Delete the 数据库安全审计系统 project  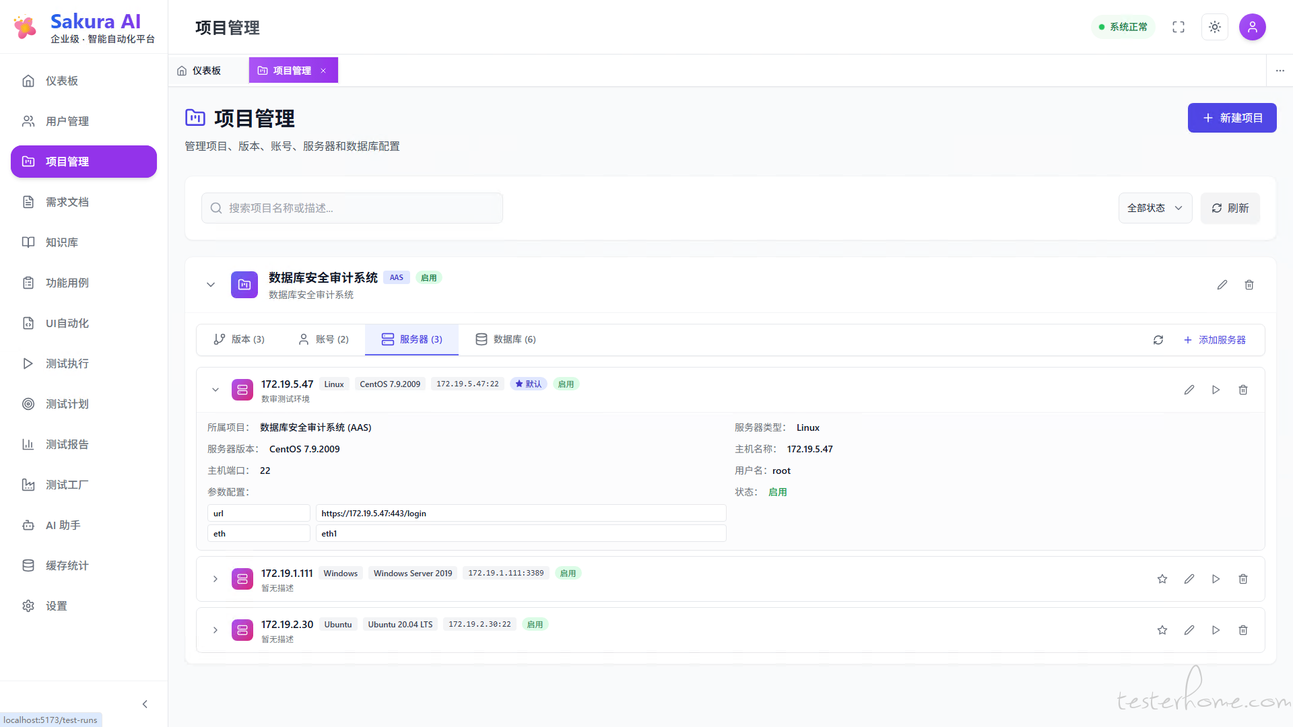coord(1249,285)
